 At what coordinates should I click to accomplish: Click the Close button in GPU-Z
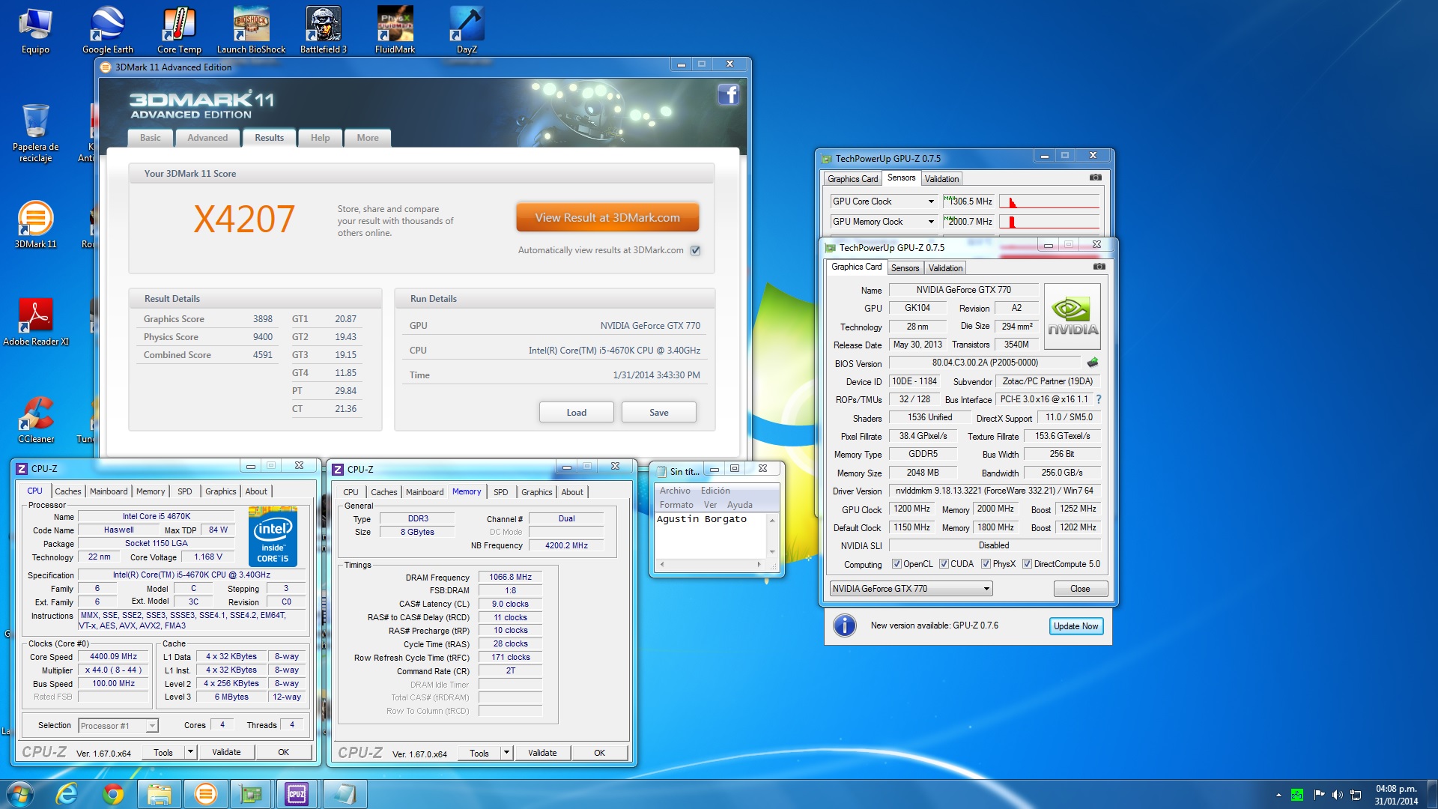click(x=1080, y=589)
